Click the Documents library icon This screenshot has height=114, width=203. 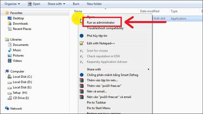(10, 45)
